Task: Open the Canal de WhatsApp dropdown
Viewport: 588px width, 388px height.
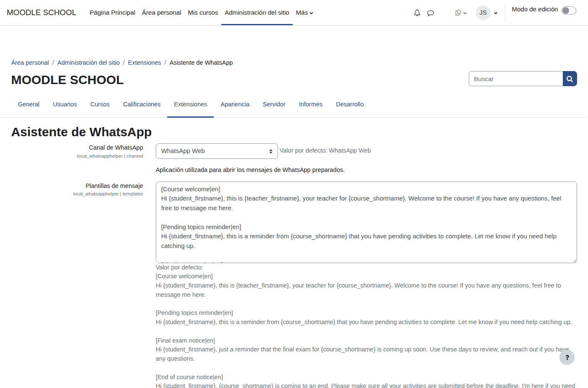Action: point(217,151)
